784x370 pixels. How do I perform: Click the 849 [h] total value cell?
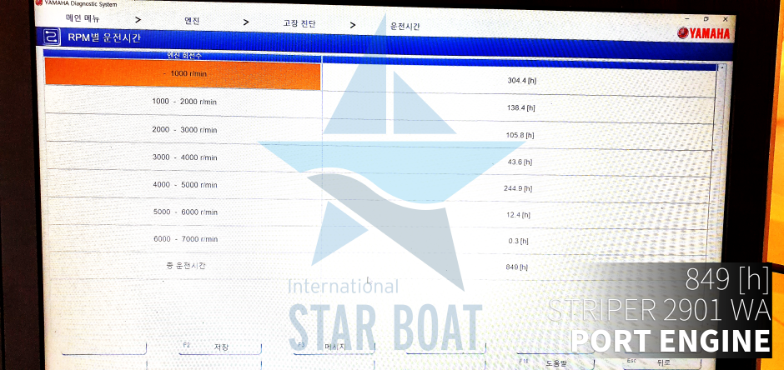click(x=516, y=267)
